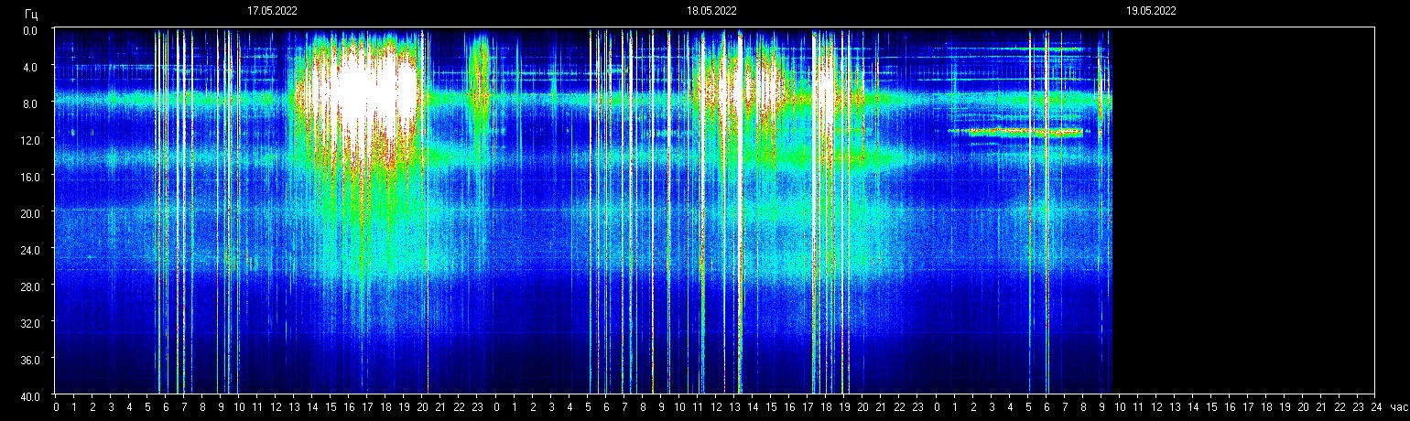Click the final 24 hour label before час
Viewport: 1410px width, 421px height.
click(1375, 406)
